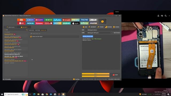Clear the model search with X
The height and width of the screenshot is (96, 171).
tap(5, 30)
